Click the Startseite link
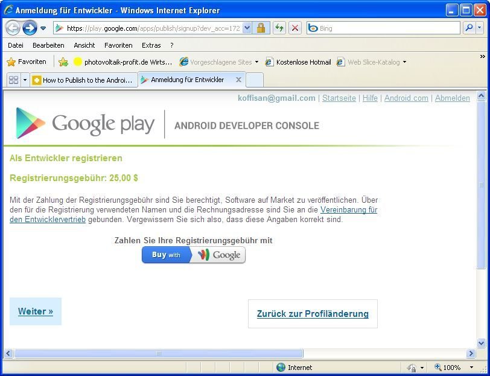Image resolution: width=490 pixels, height=376 pixels. (x=339, y=98)
